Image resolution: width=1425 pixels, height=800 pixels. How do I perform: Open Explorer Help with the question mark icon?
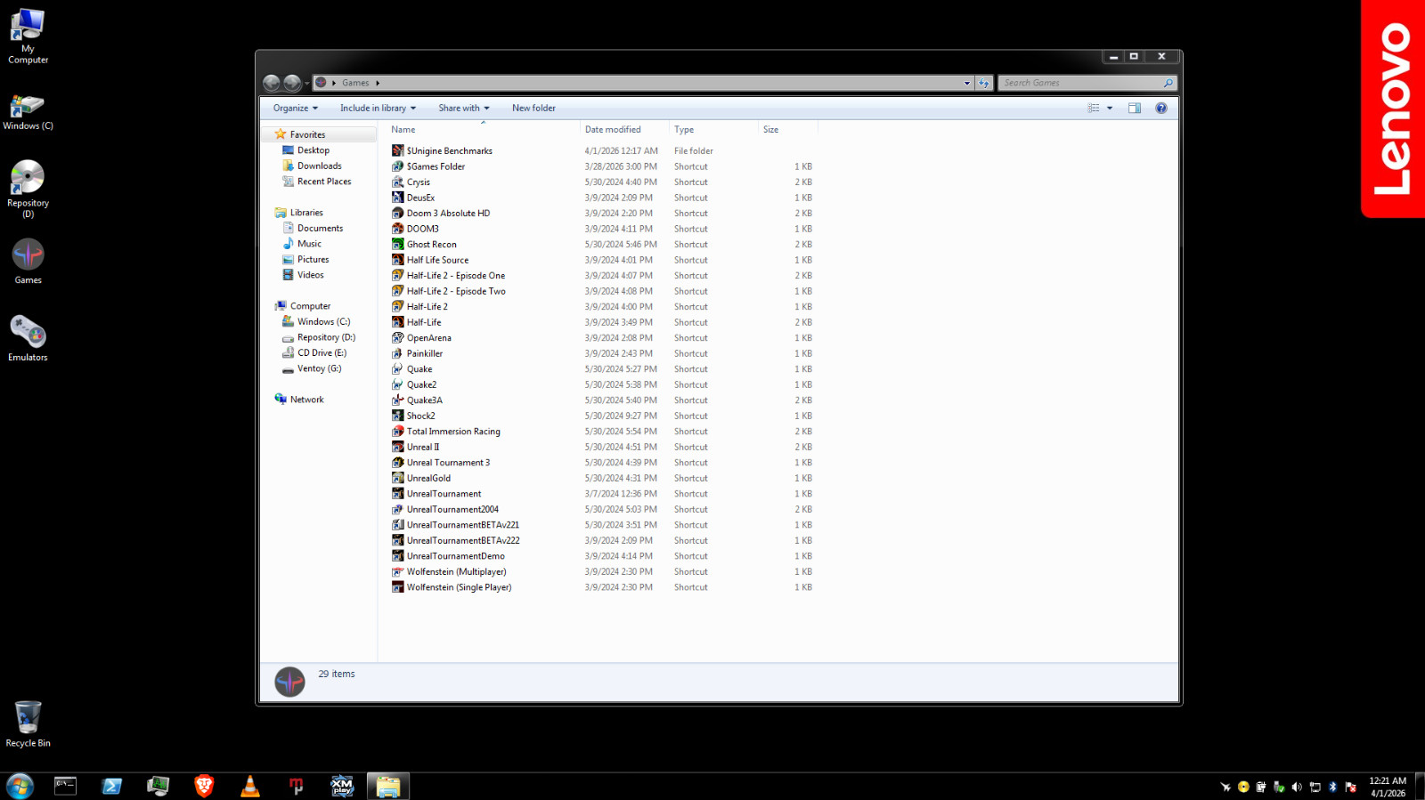[x=1161, y=108]
